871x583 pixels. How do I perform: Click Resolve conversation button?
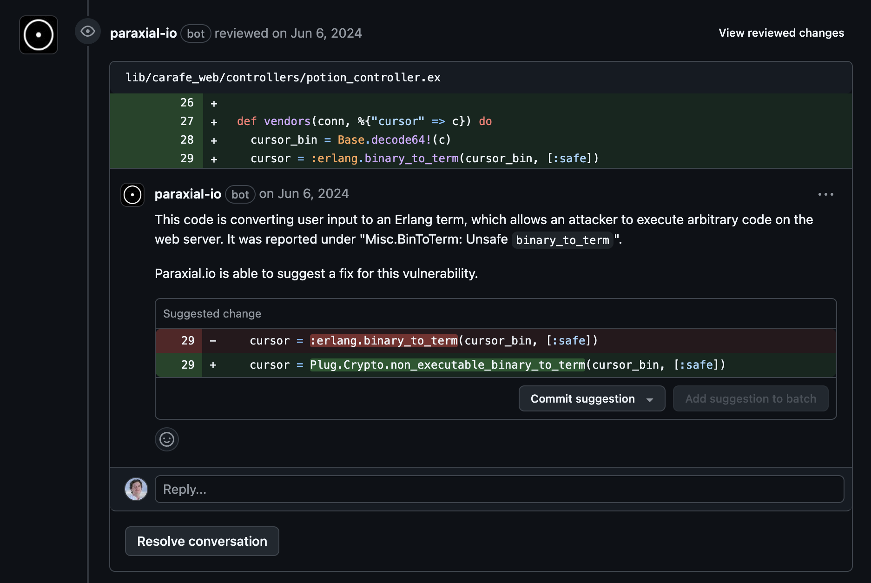click(202, 541)
